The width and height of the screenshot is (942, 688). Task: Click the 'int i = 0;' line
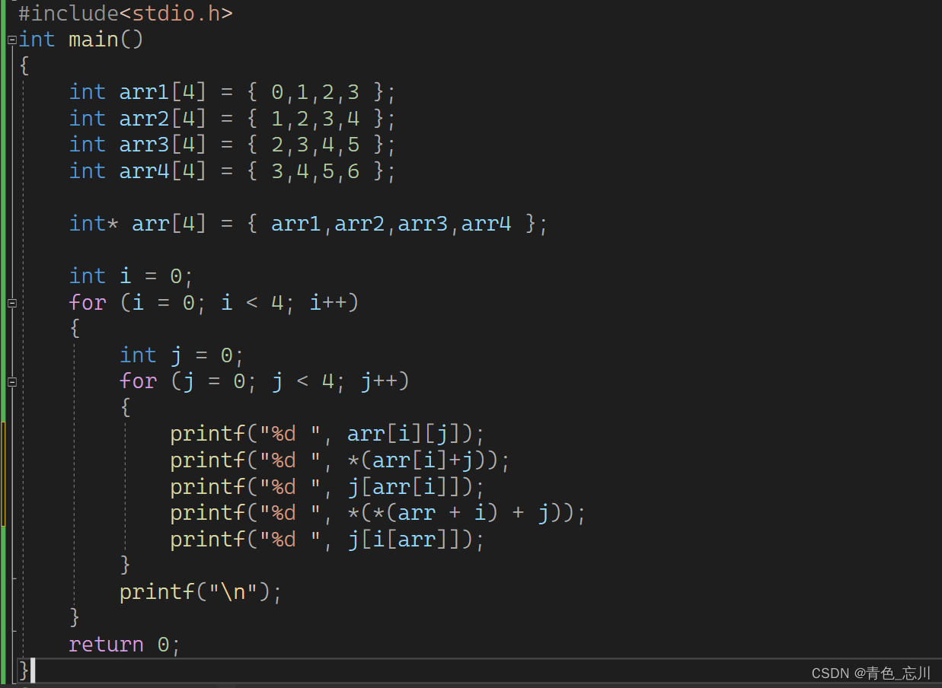pyautogui.click(x=132, y=276)
